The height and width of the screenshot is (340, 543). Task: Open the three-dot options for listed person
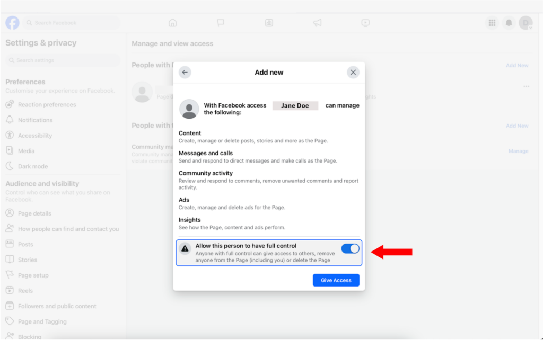click(527, 86)
